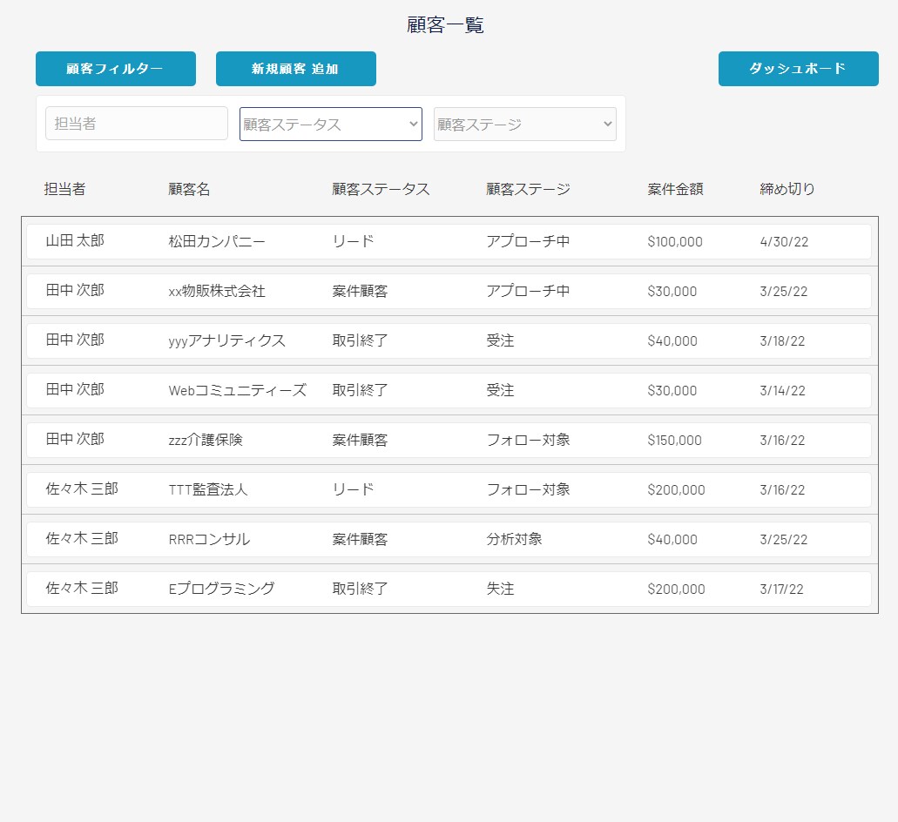898x822 pixels.
Task: Select customer zzz介護保険
Action: click(206, 441)
